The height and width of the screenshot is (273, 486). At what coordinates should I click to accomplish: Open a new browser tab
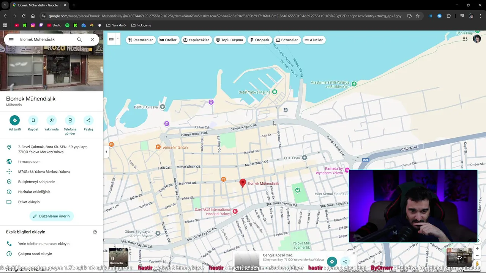[x=74, y=5]
